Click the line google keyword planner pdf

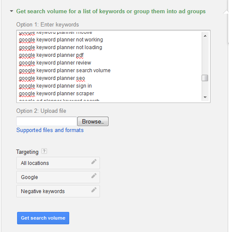pos(51,55)
